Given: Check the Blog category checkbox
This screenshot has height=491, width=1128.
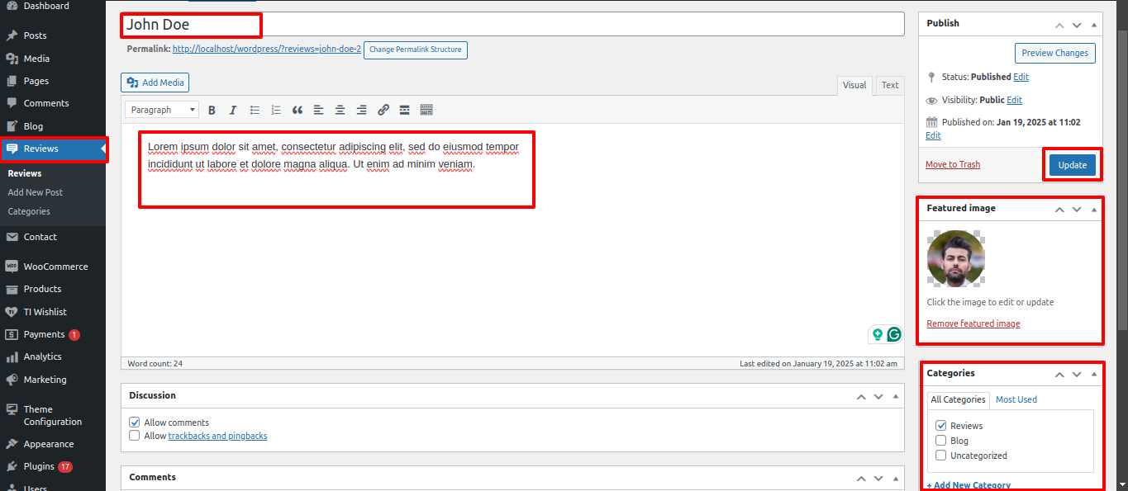Looking at the screenshot, I should pyautogui.click(x=940, y=441).
